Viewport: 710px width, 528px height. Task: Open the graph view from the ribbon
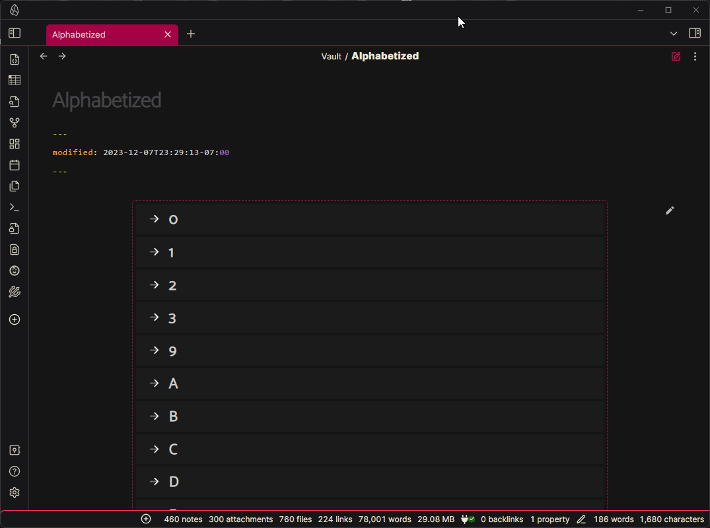(x=15, y=123)
